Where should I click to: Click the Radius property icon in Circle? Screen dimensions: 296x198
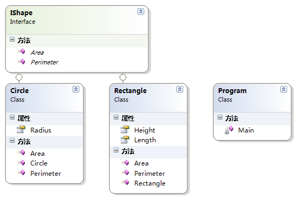(x=21, y=129)
